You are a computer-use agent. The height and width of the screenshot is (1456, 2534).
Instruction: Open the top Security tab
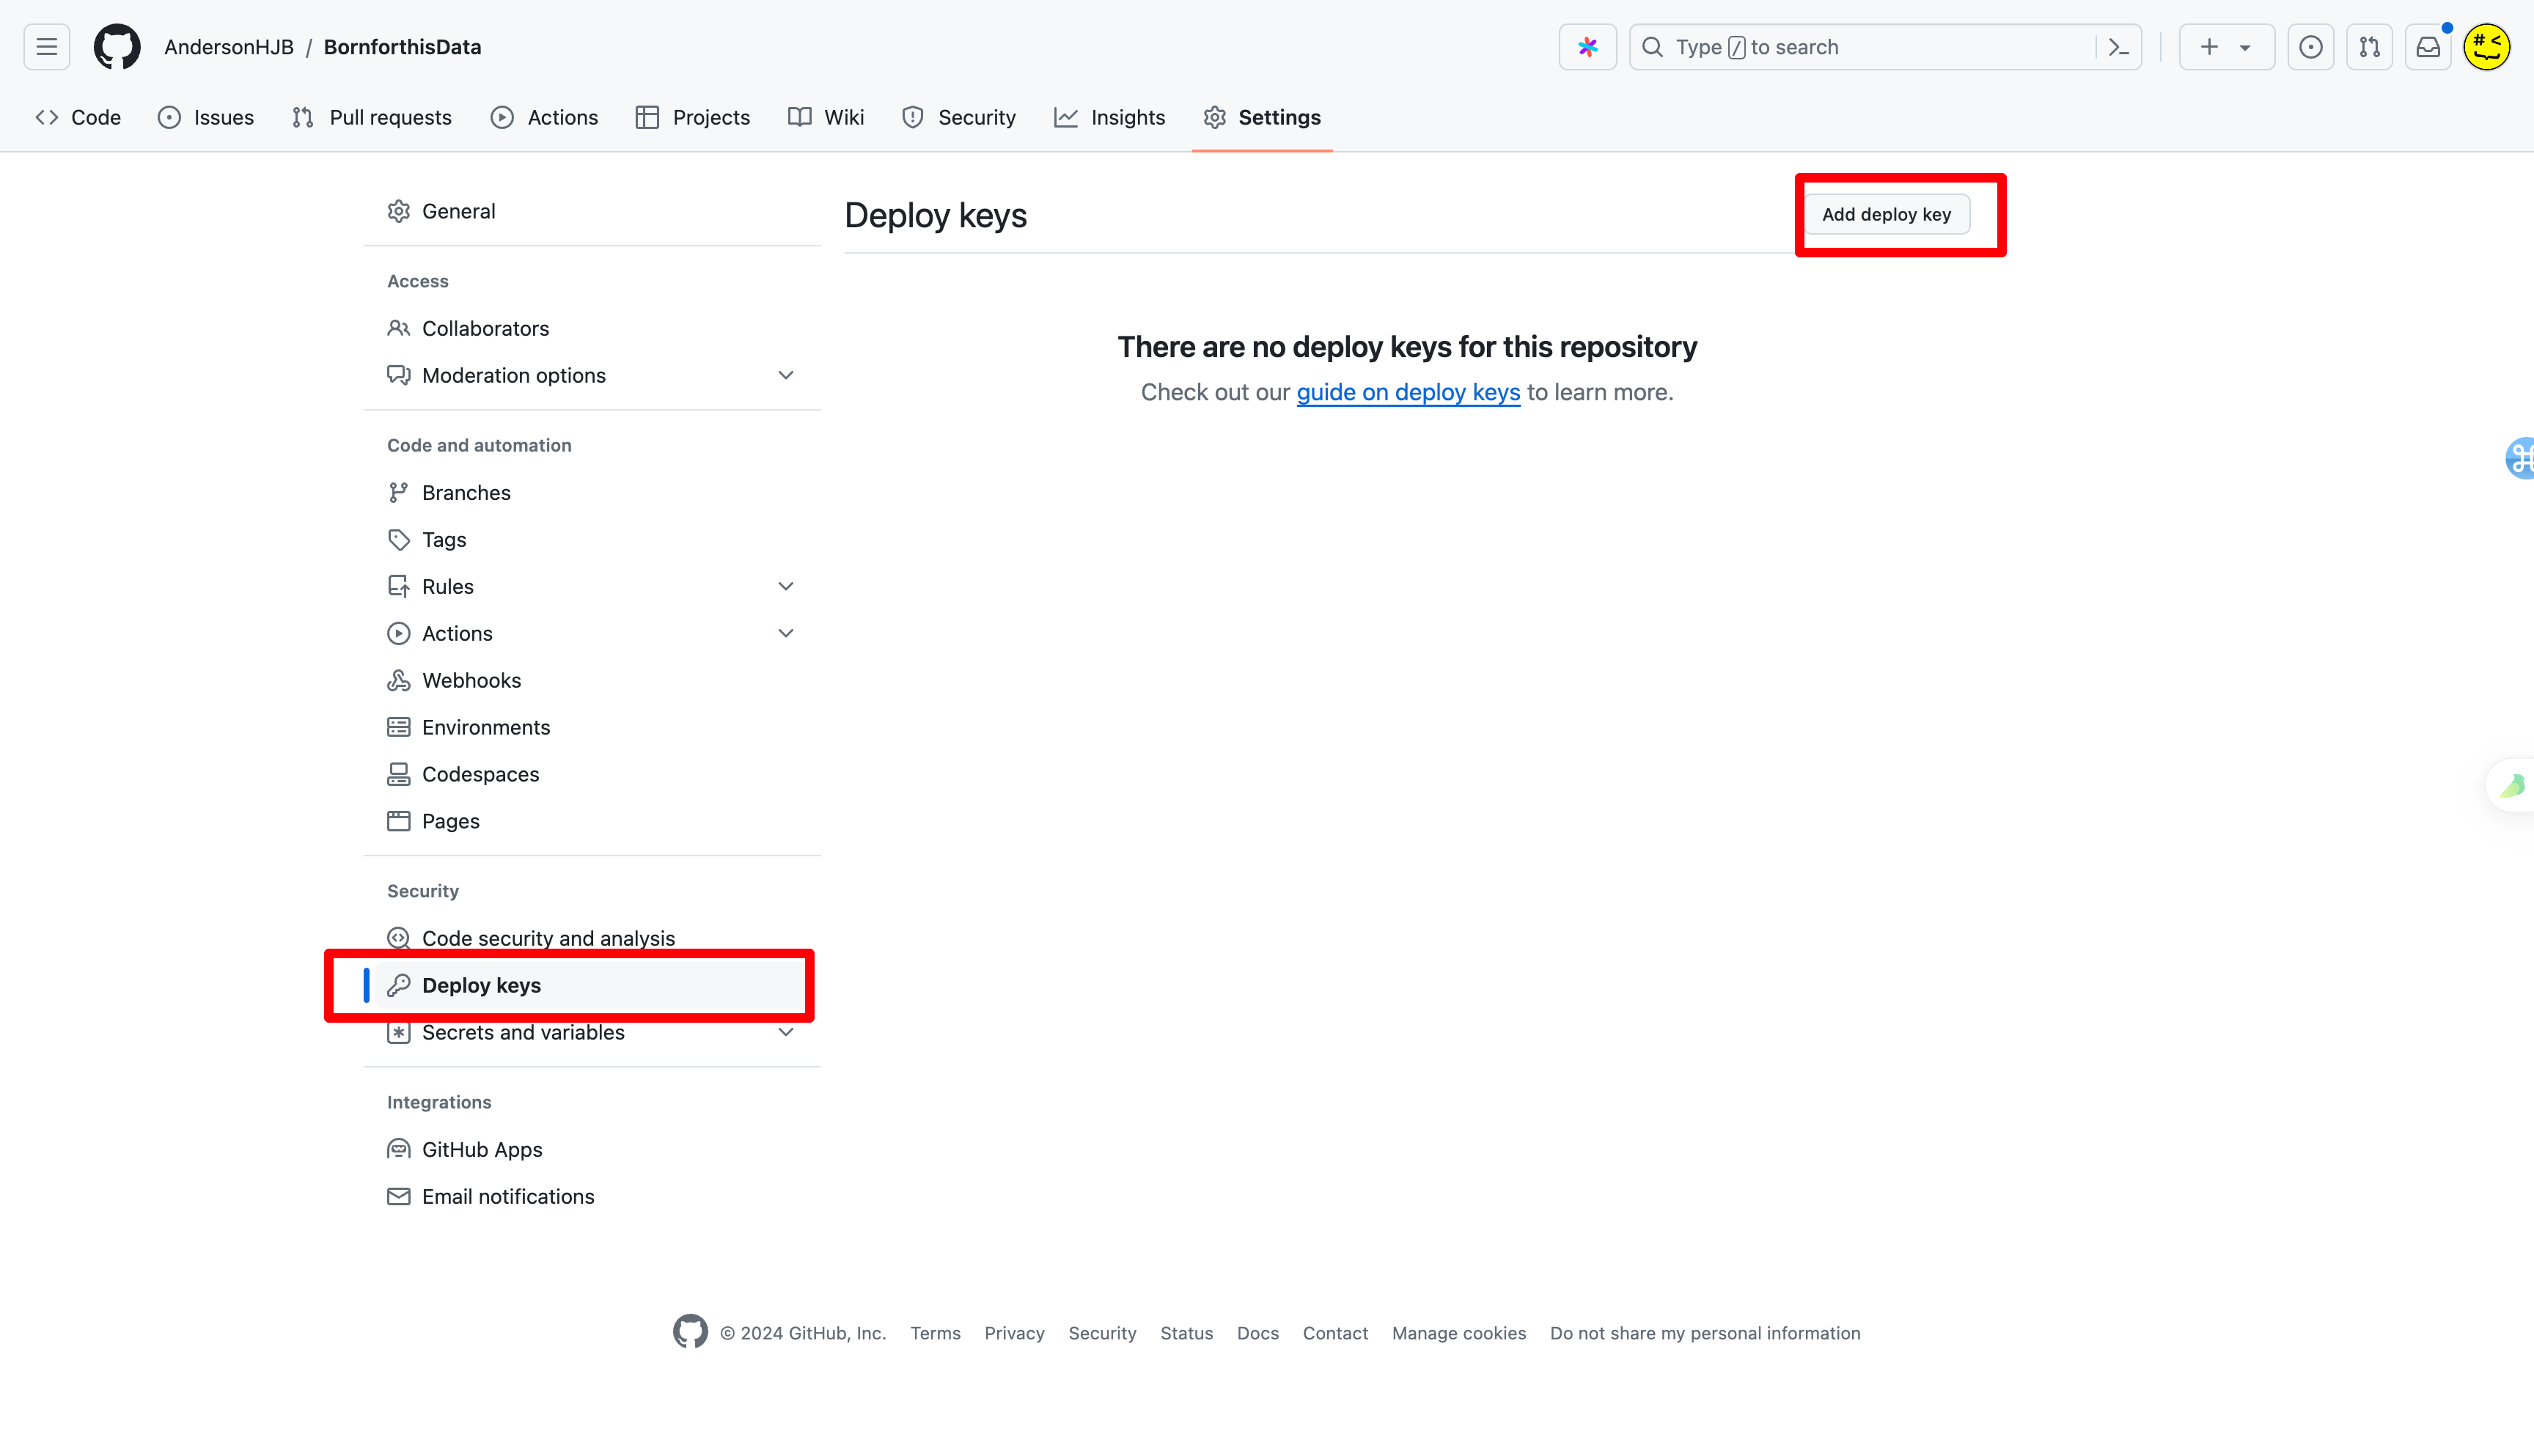pyautogui.click(x=959, y=117)
